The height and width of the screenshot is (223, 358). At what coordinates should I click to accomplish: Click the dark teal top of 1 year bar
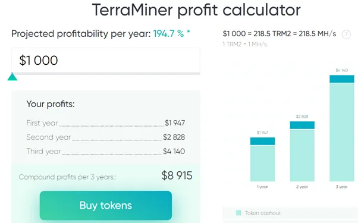(x=262, y=141)
